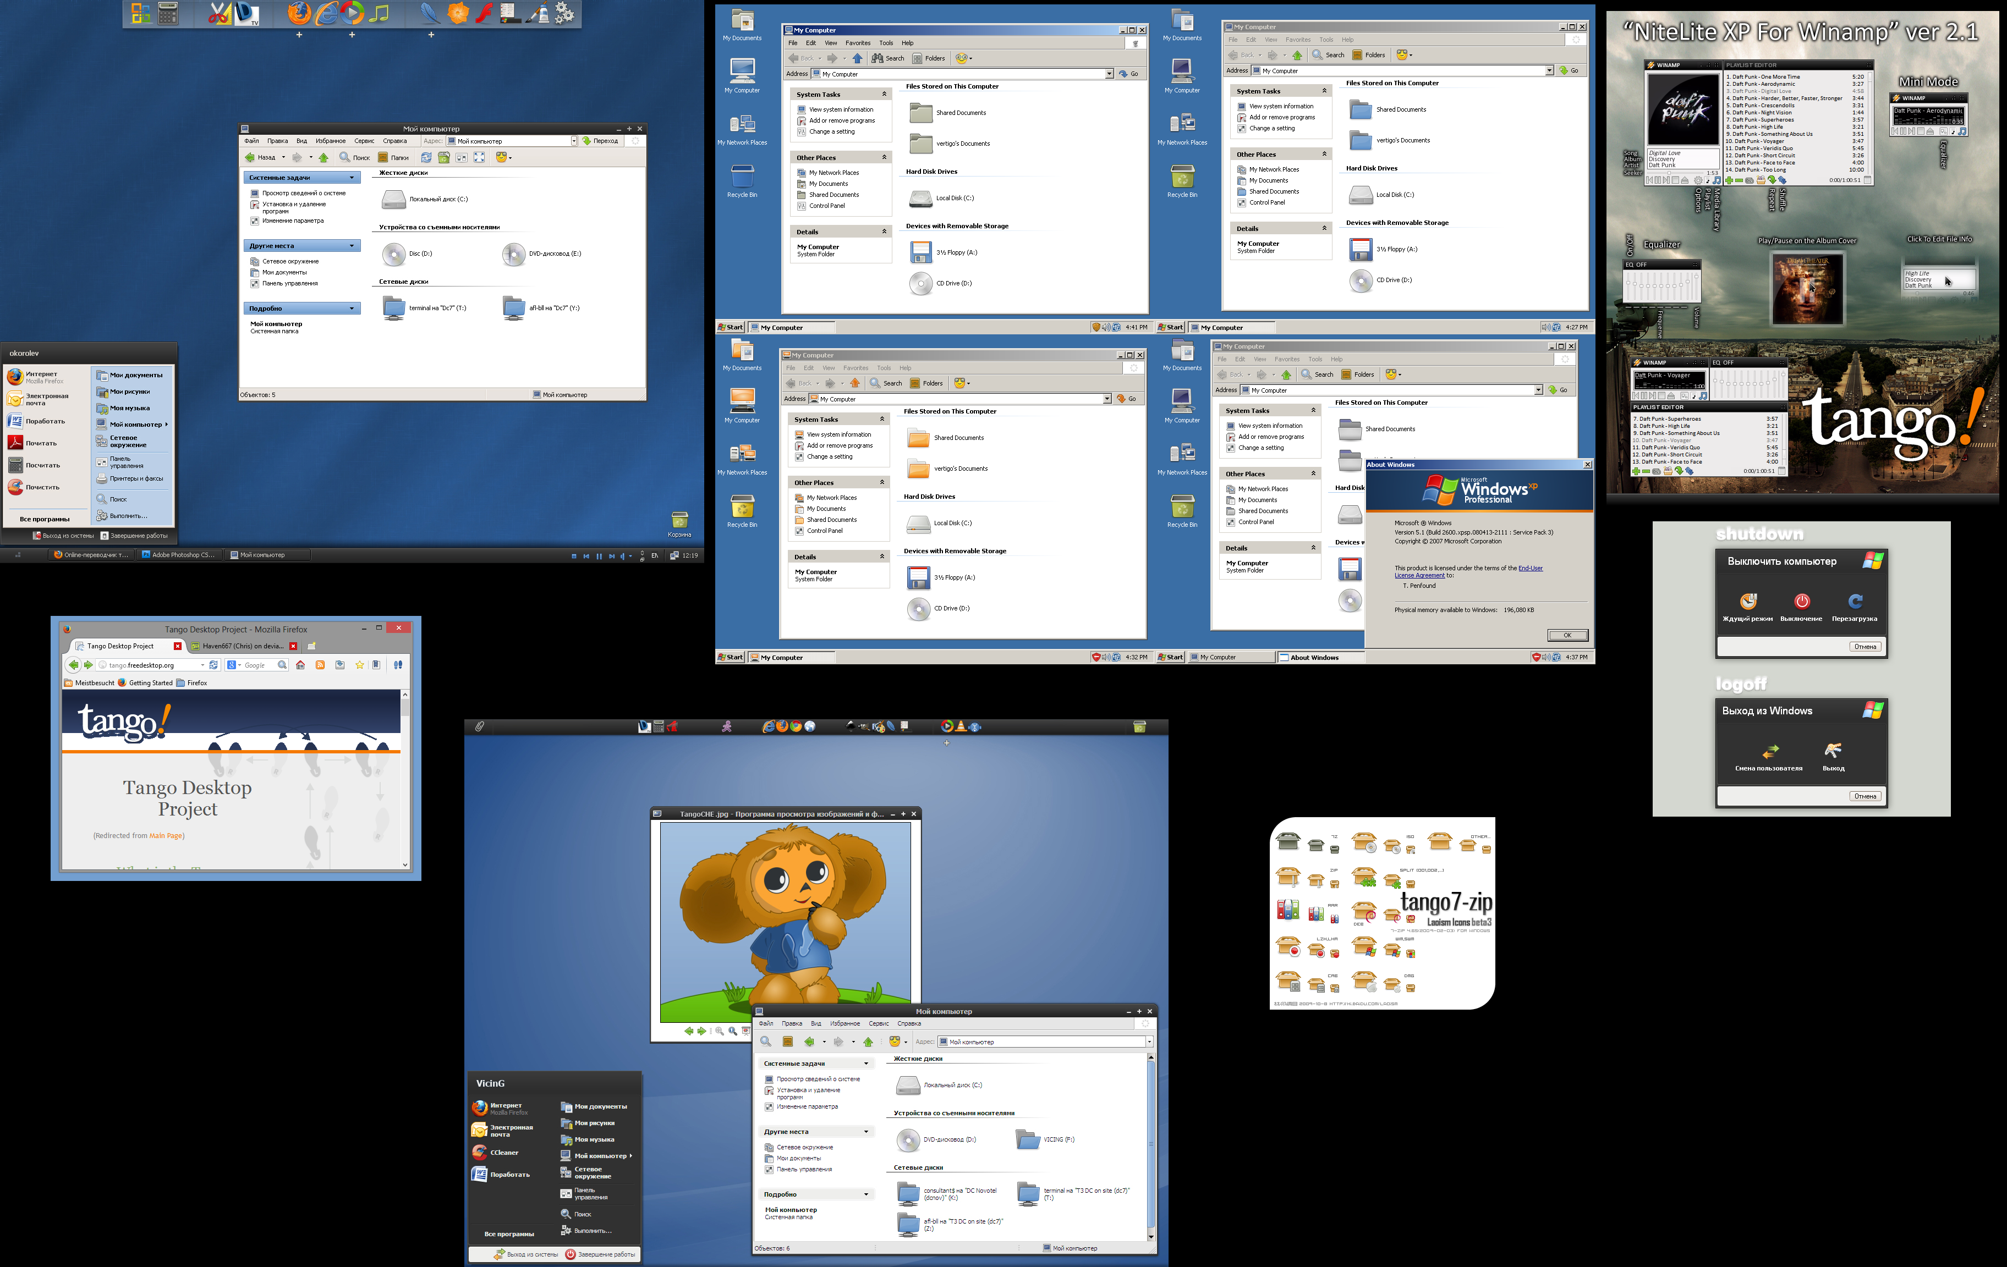Click OK in the About Windows dialog
The height and width of the screenshot is (1267, 2007).
(1567, 636)
